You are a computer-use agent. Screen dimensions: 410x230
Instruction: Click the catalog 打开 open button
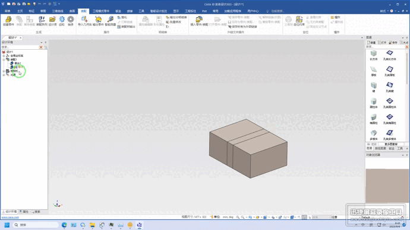click(382, 43)
